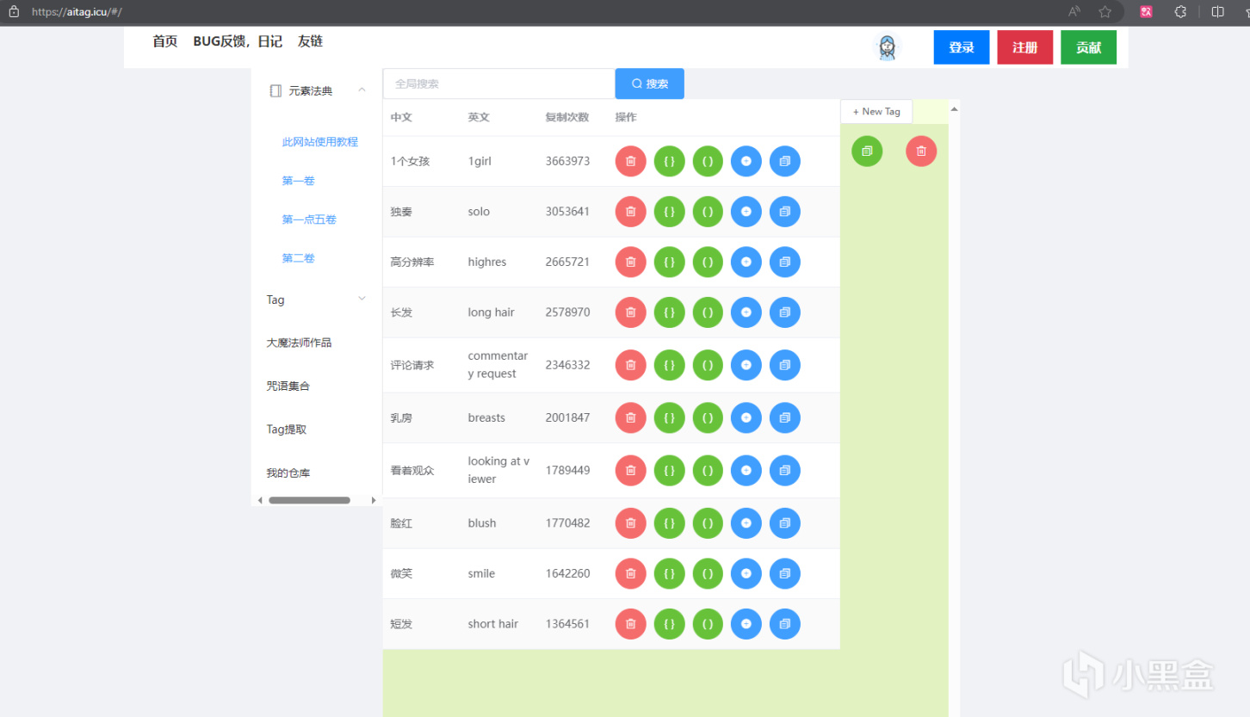Click the blue plus icon for solo
Viewport: 1250px width, 717px height.
(x=746, y=212)
